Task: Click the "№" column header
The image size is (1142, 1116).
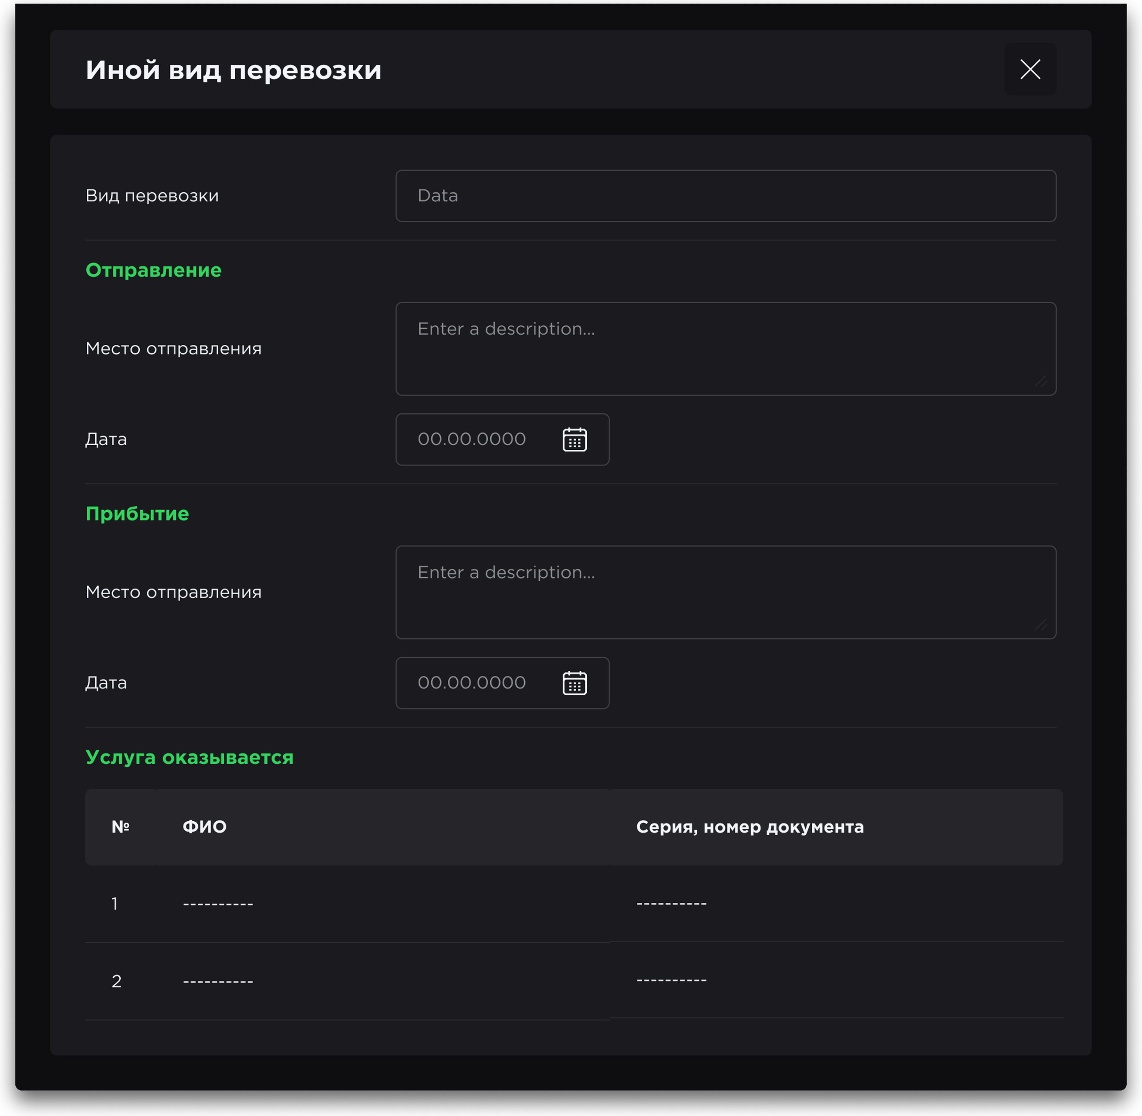Action: tap(120, 827)
